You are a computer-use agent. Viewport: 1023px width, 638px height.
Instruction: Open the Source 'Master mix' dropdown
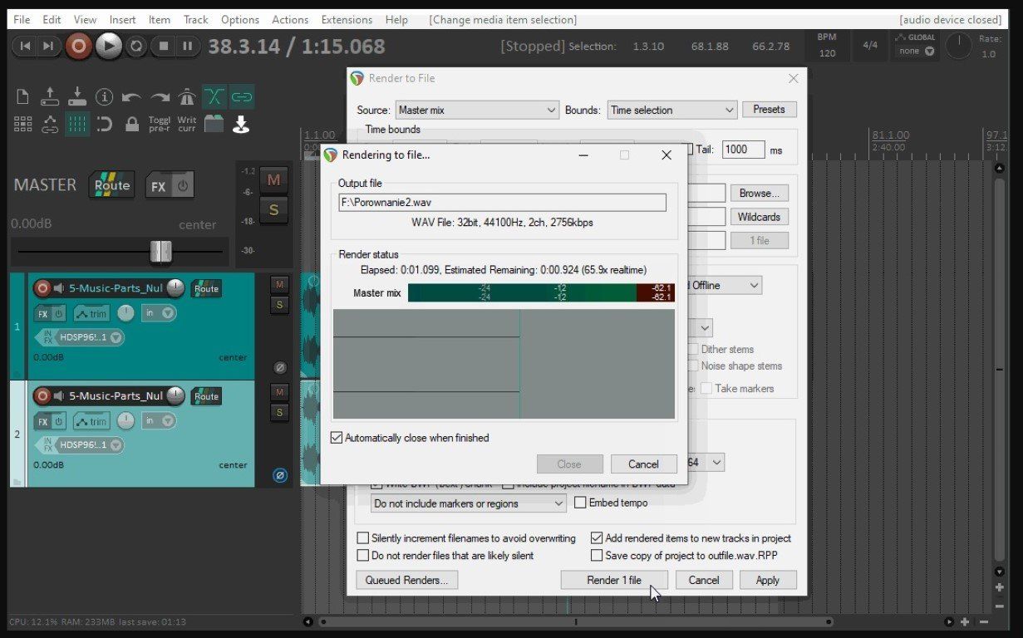(x=477, y=110)
